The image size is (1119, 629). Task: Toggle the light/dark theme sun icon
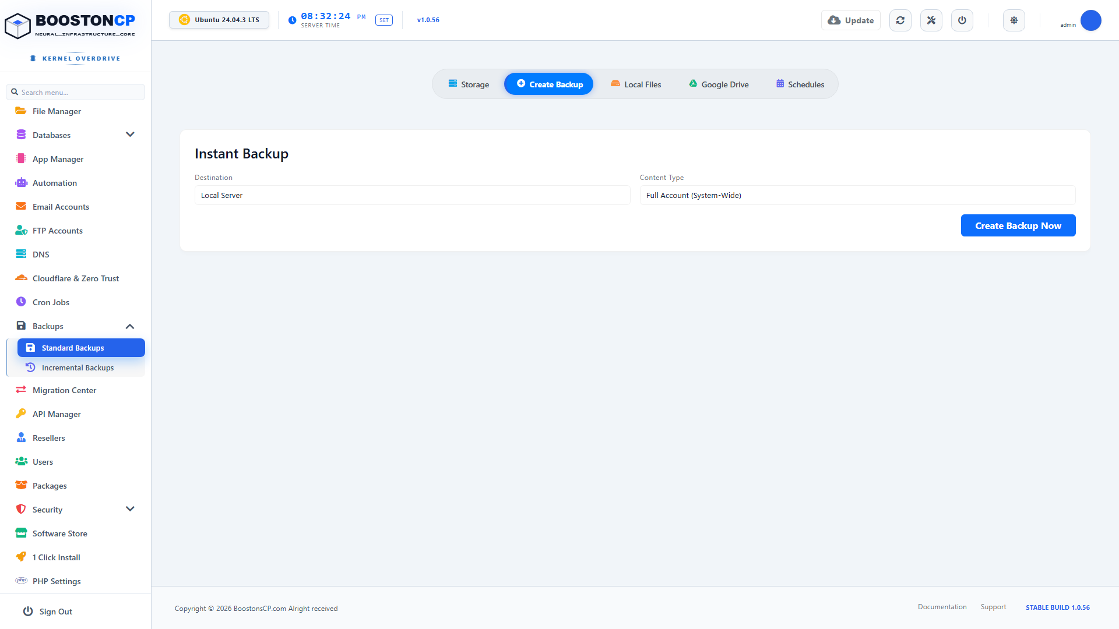point(1014,20)
